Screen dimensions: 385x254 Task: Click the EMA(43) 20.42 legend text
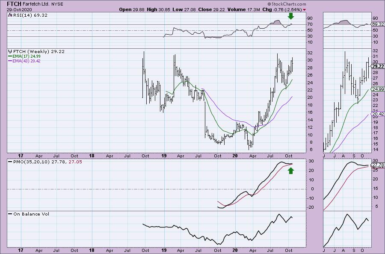(x=26, y=61)
